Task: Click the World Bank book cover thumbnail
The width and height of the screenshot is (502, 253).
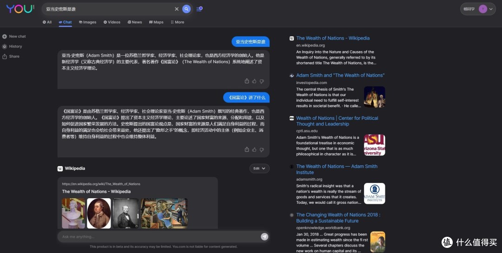Action: [x=378, y=242]
